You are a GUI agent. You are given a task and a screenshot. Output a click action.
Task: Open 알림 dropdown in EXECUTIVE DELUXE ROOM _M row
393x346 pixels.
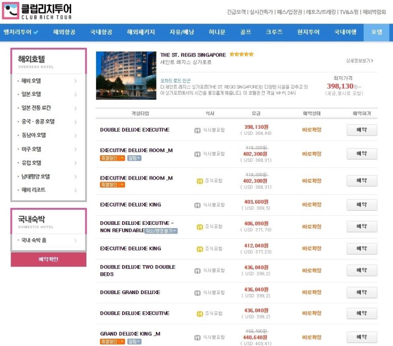pyautogui.click(x=134, y=158)
